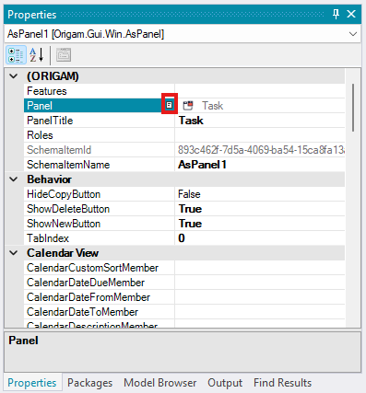This screenshot has height=393, width=366.
Task: Click the TabIndex value 0
Action: [182, 238]
